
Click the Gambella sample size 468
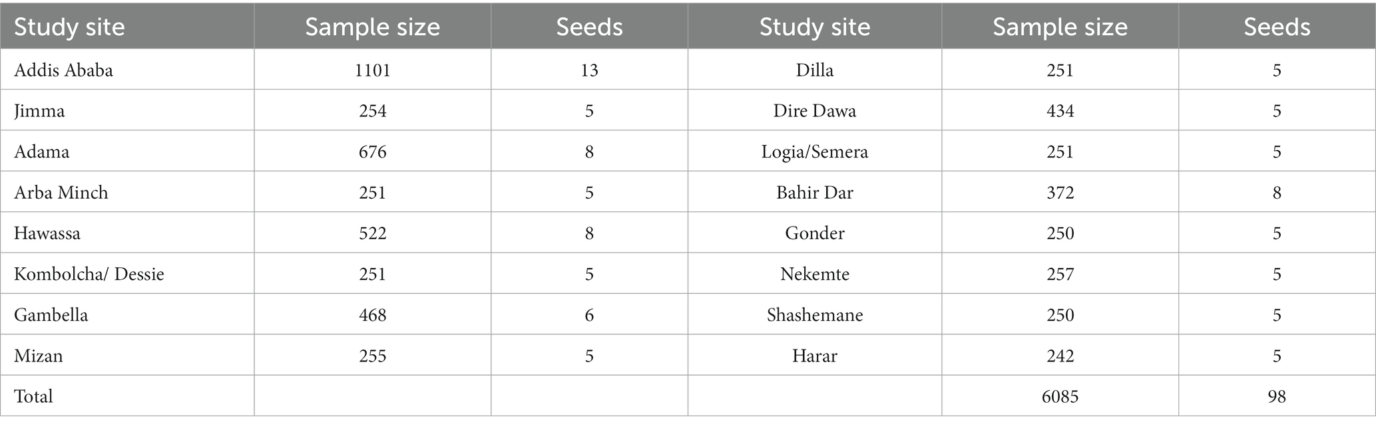pyautogui.click(x=372, y=315)
